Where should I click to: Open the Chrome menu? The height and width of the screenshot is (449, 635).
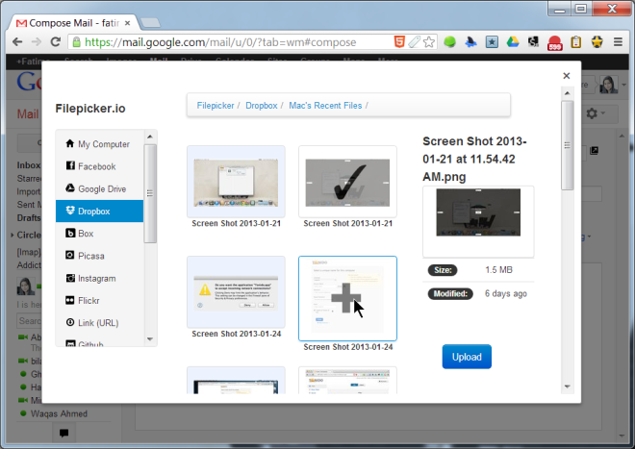click(618, 41)
